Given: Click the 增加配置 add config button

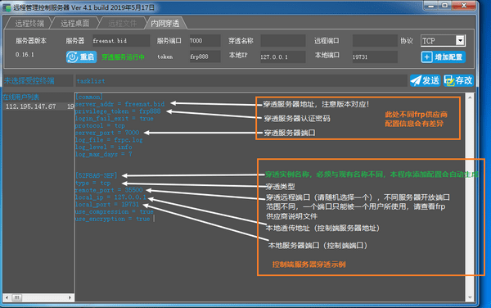Looking at the screenshot, I should click(443, 57).
